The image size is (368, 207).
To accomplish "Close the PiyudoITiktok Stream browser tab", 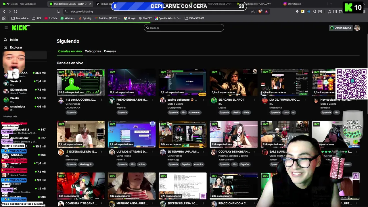I will click(90, 4).
